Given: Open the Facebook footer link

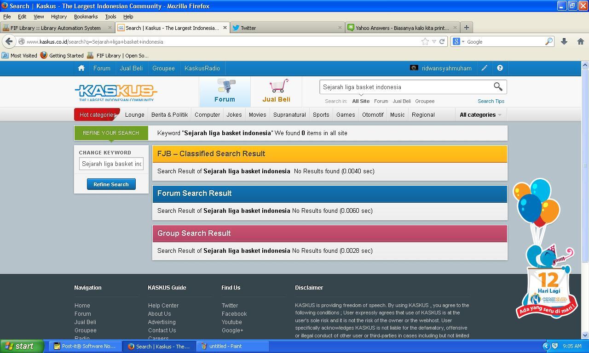Looking at the screenshot, I should 234,313.
